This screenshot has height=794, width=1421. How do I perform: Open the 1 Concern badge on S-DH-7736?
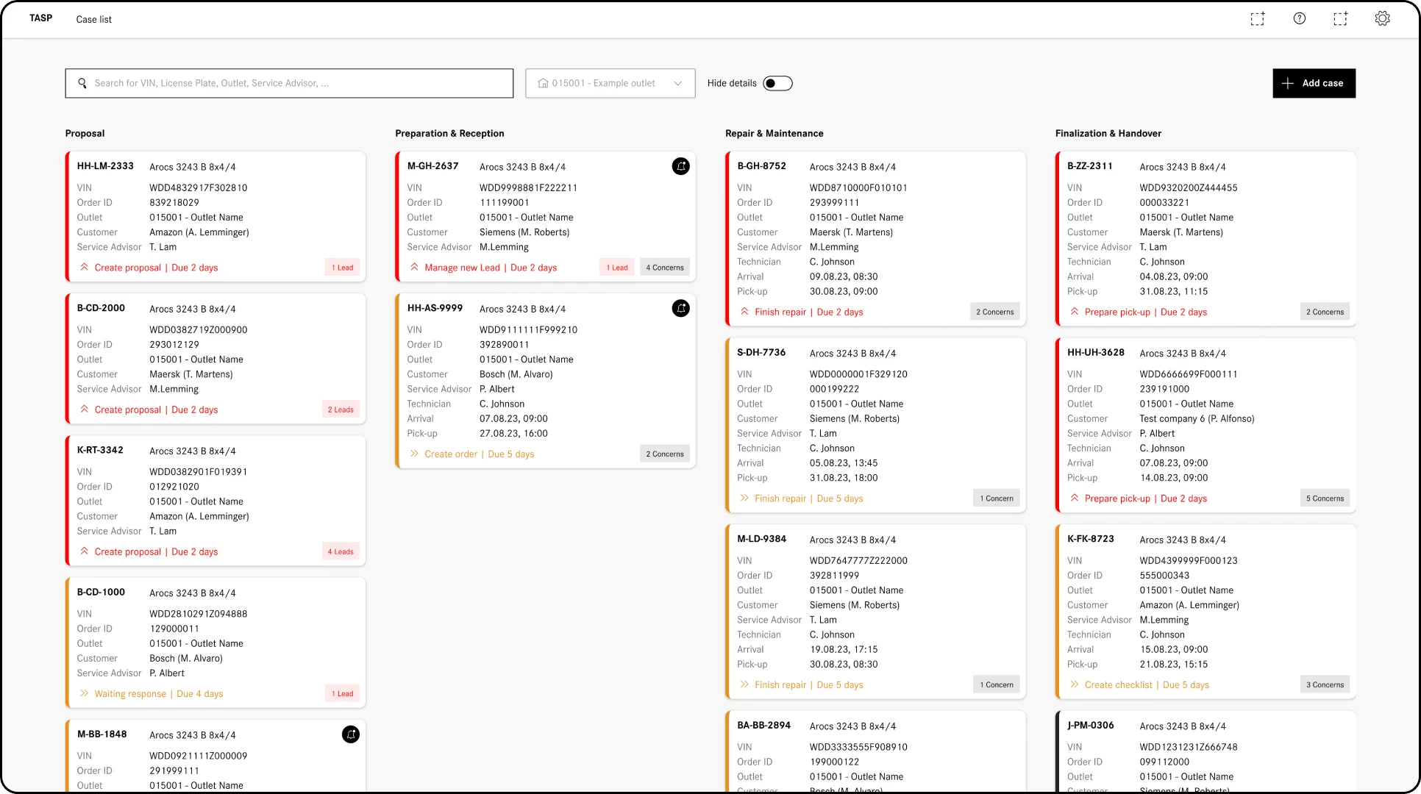pos(997,498)
